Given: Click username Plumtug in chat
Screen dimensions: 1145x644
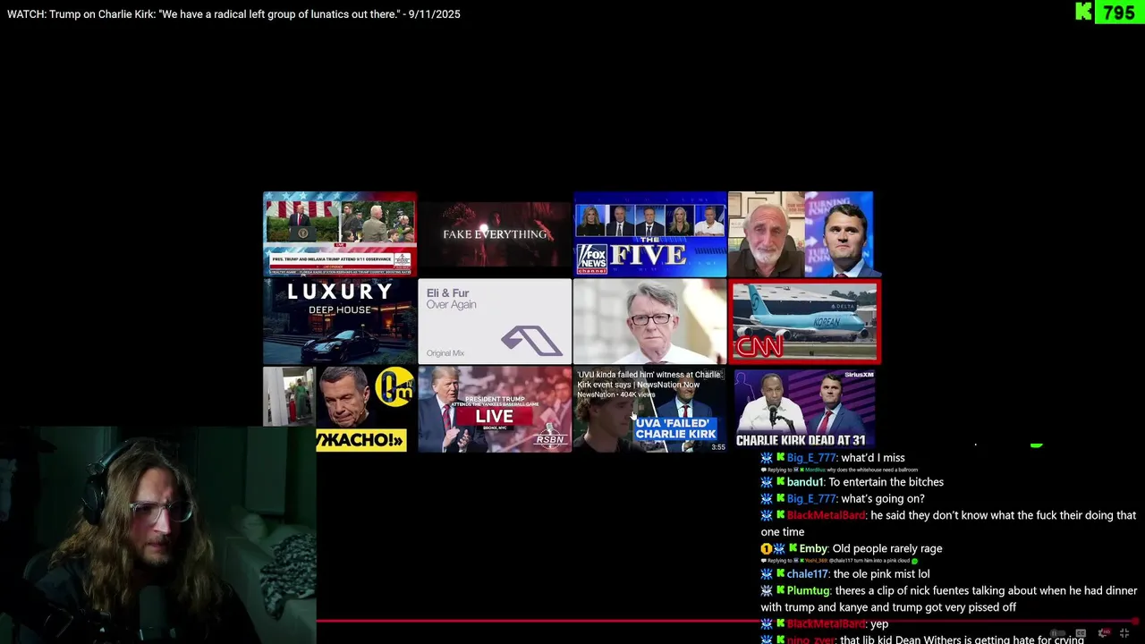Looking at the screenshot, I should 810,591.
